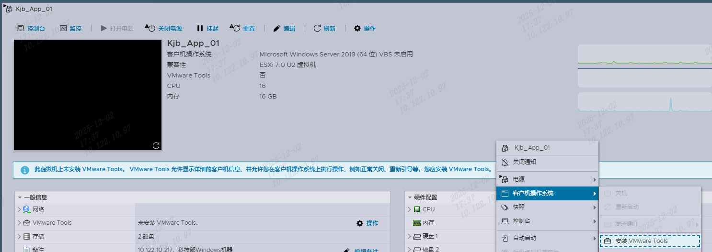Click the VMware Tools row icon
The image size is (712, 252).
[x=27, y=223]
